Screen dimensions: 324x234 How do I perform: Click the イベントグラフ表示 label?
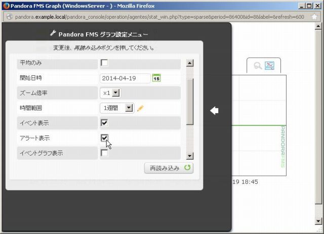42,153
